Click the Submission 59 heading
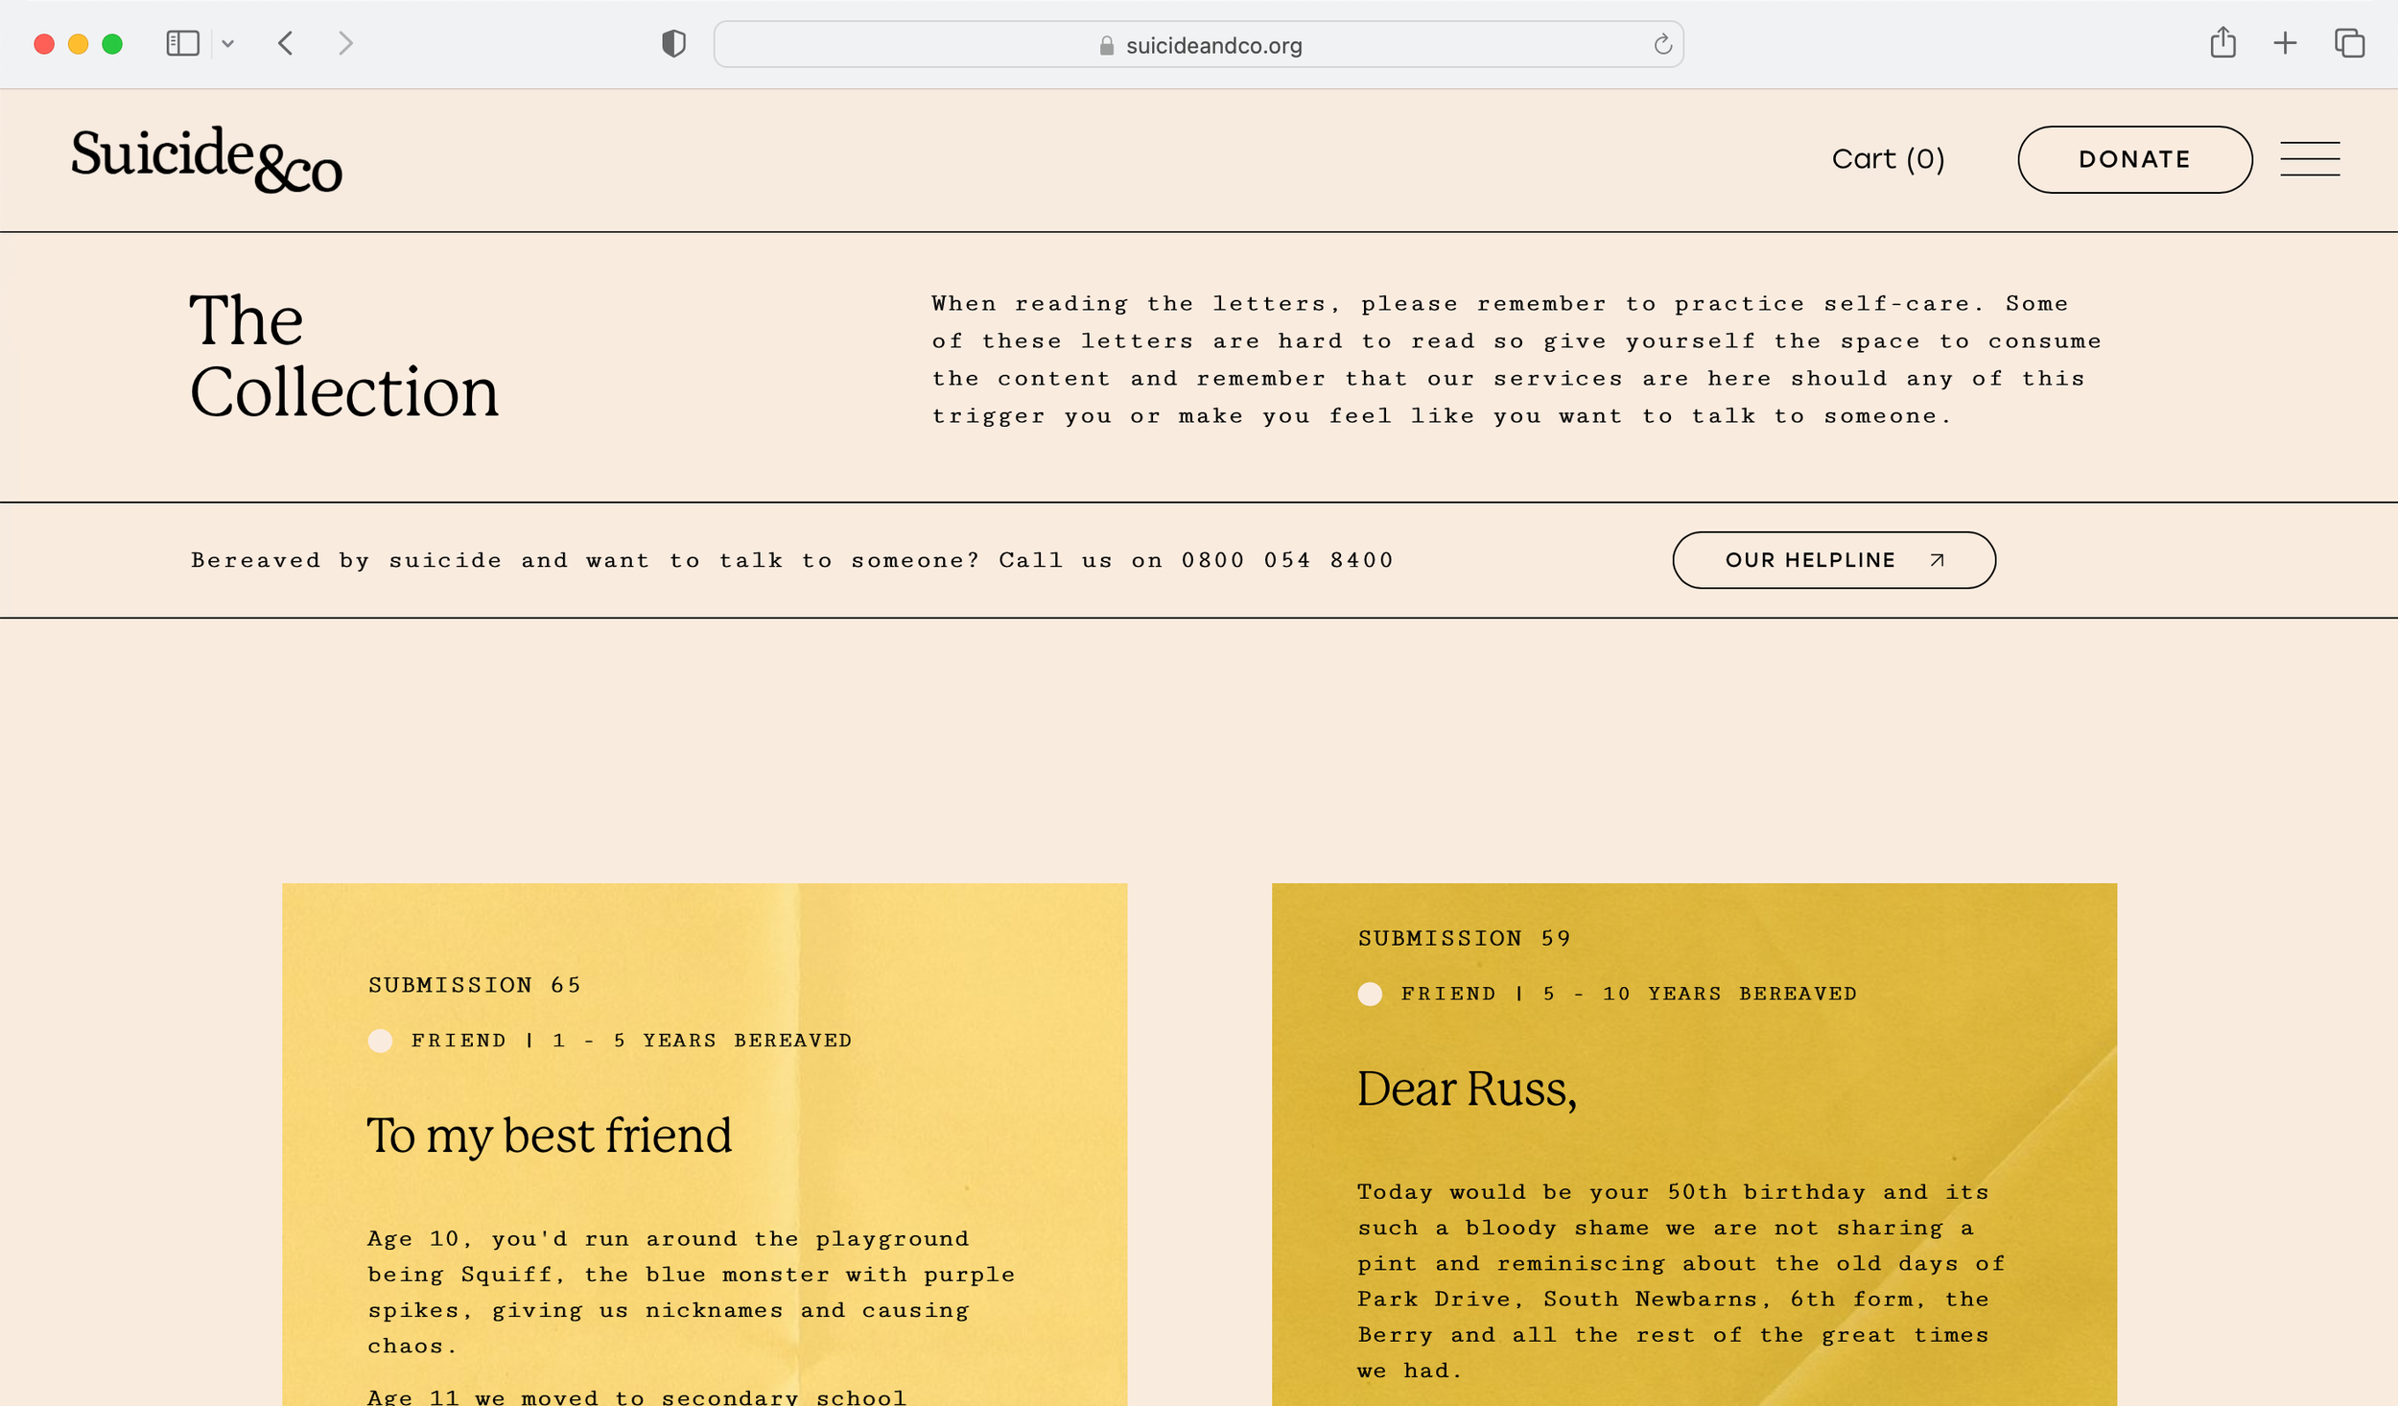This screenshot has height=1406, width=2398. (x=1464, y=938)
